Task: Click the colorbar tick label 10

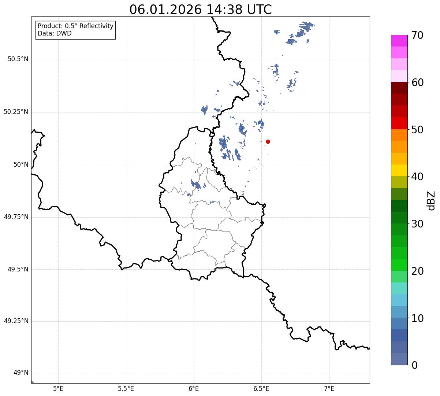Action: point(417,318)
